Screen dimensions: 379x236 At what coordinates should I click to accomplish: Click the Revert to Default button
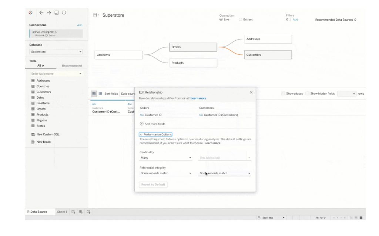click(153, 184)
